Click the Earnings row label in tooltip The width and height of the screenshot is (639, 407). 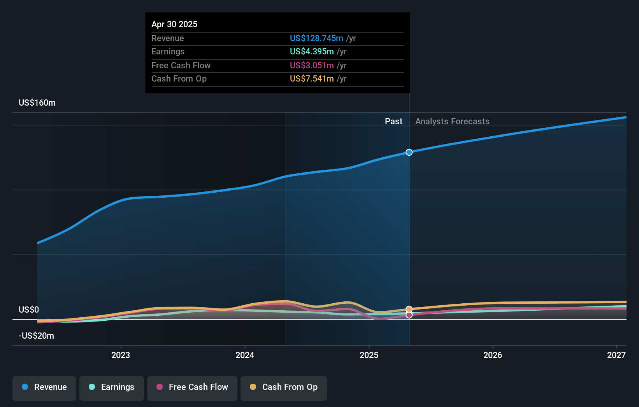tap(168, 52)
